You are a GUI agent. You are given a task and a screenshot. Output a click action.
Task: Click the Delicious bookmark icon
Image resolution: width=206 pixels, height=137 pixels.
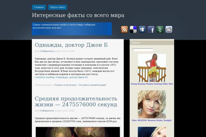tap(133, 29)
